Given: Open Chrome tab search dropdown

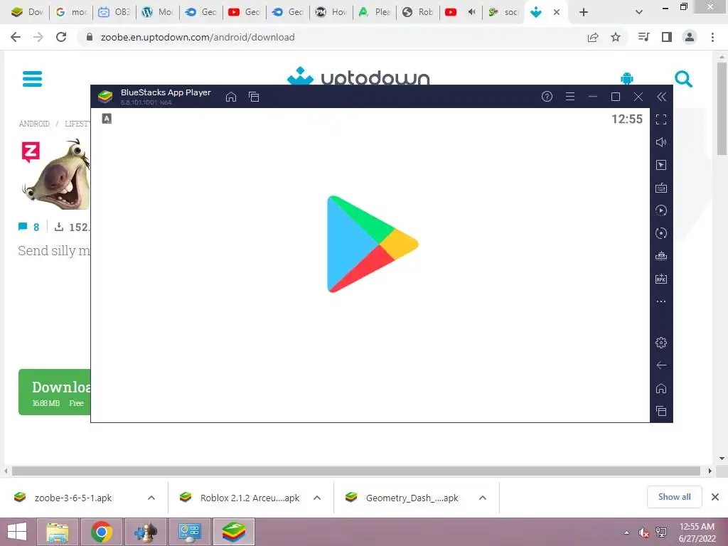Looking at the screenshot, I should tap(639, 13).
